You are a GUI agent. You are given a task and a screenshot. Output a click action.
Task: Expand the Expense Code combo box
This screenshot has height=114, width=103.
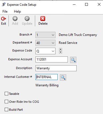(45, 51)
